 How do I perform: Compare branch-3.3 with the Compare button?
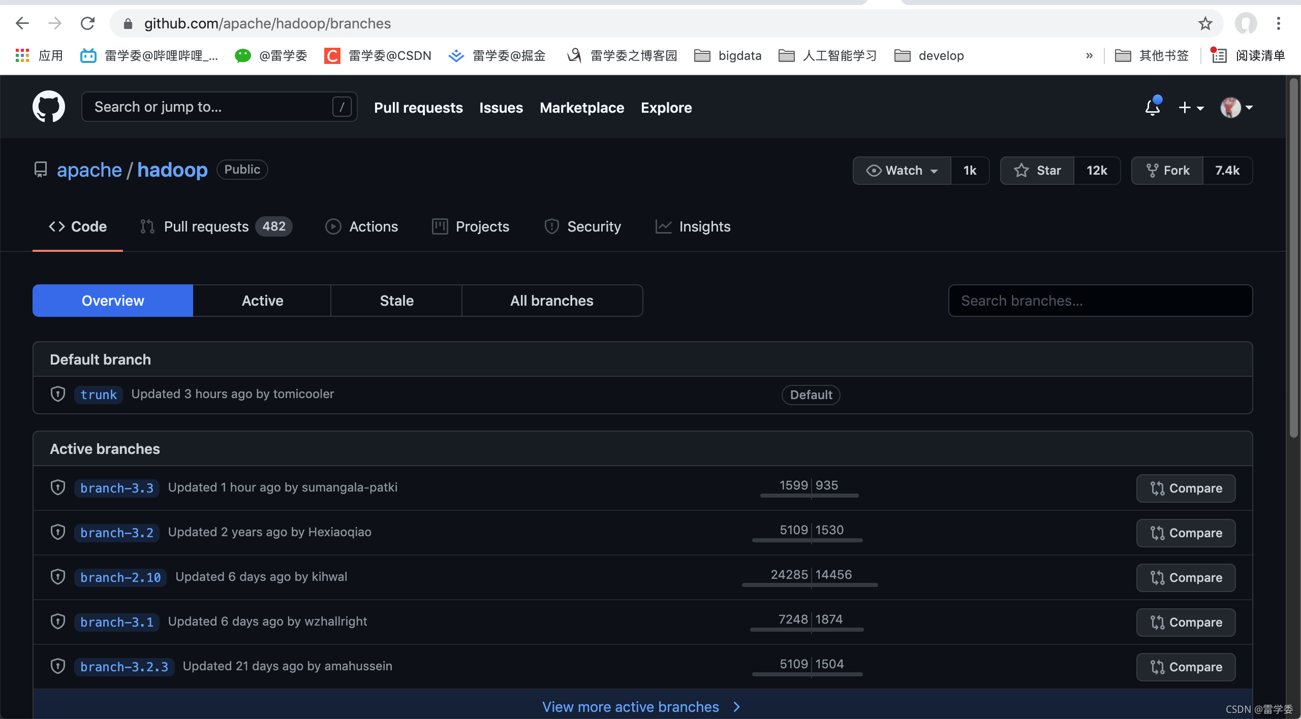click(1186, 488)
